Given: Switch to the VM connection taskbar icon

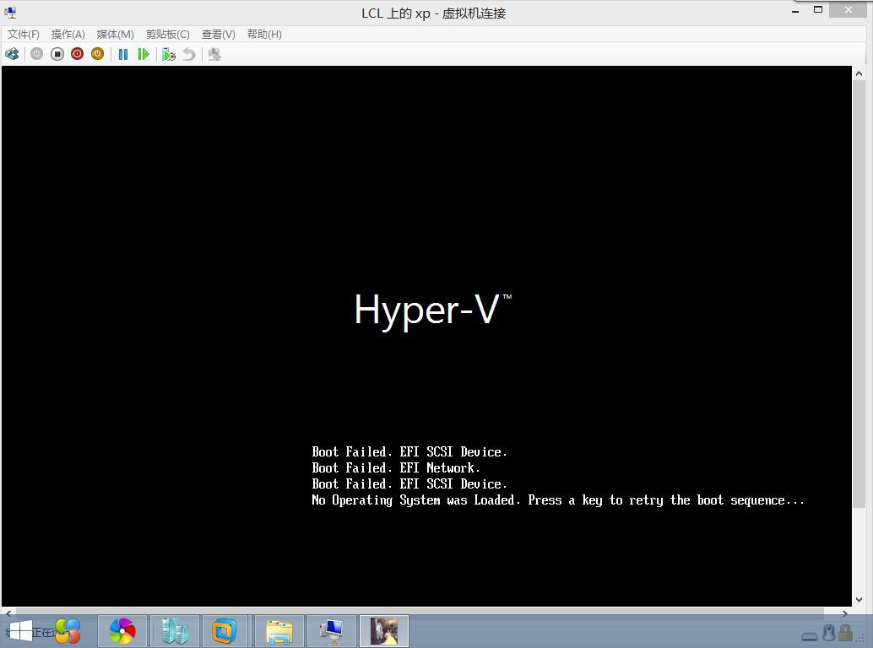Looking at the screenshot, I should click(332, 631).
